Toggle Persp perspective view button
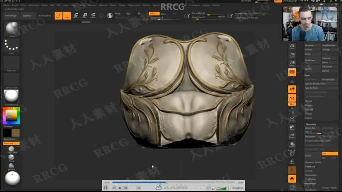Viewport: 342px width, 192px height. [x=292, y=72]
